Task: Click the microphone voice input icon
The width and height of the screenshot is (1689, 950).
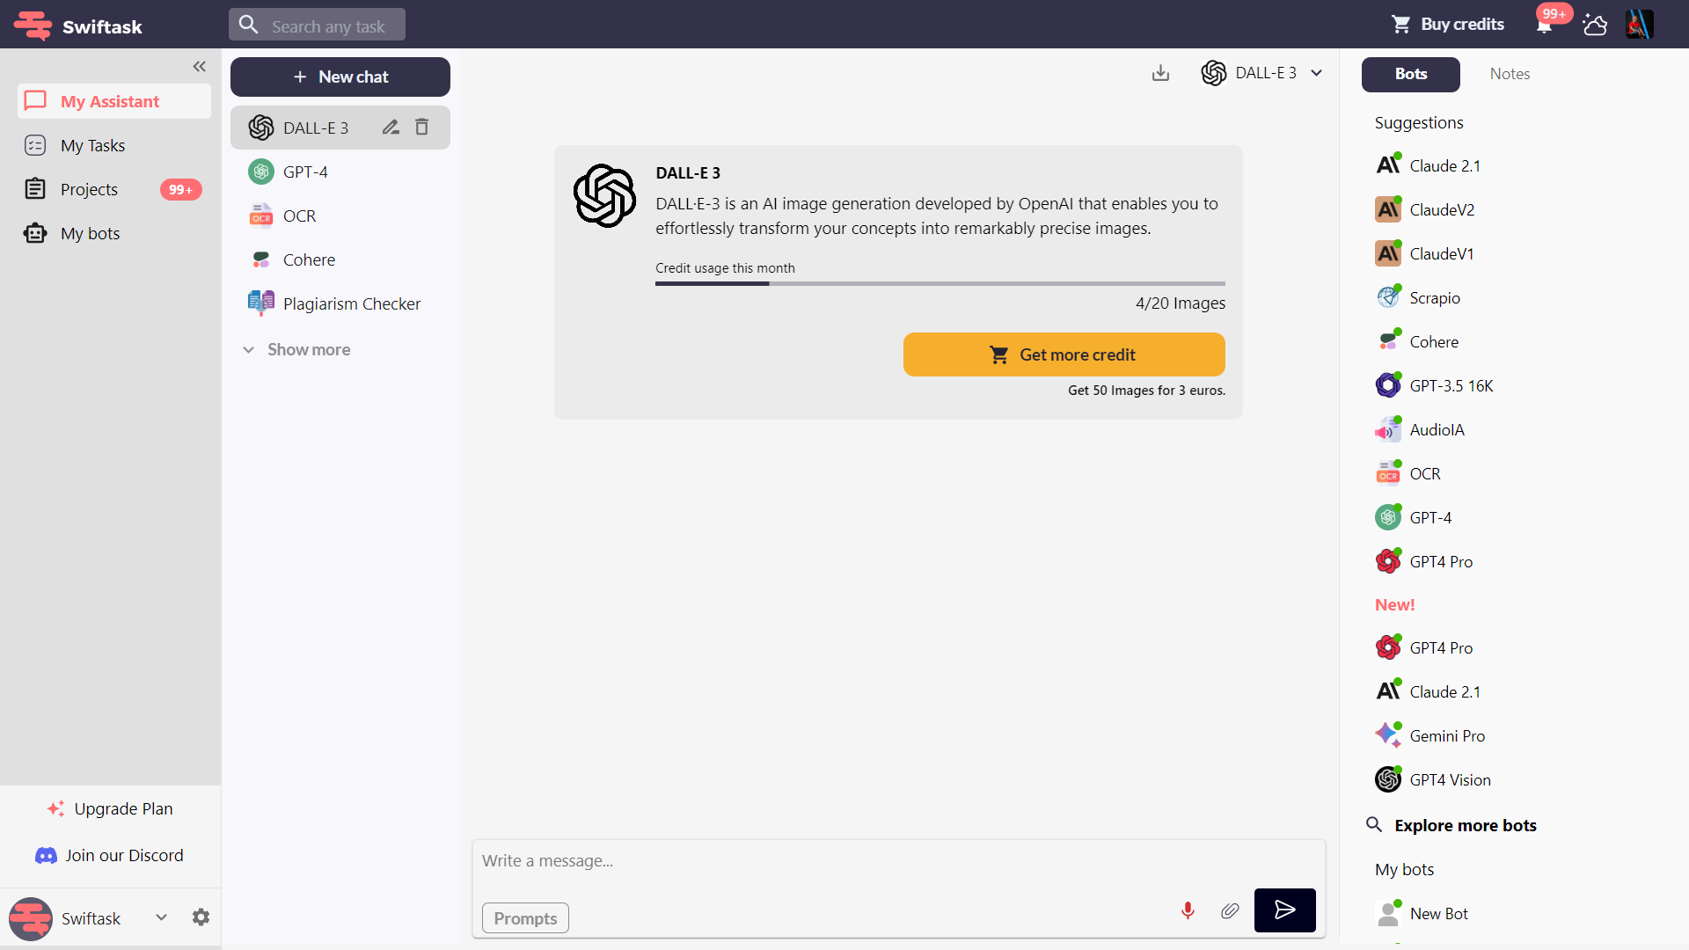Action: pyautogui.click(x=1188, y=910)
